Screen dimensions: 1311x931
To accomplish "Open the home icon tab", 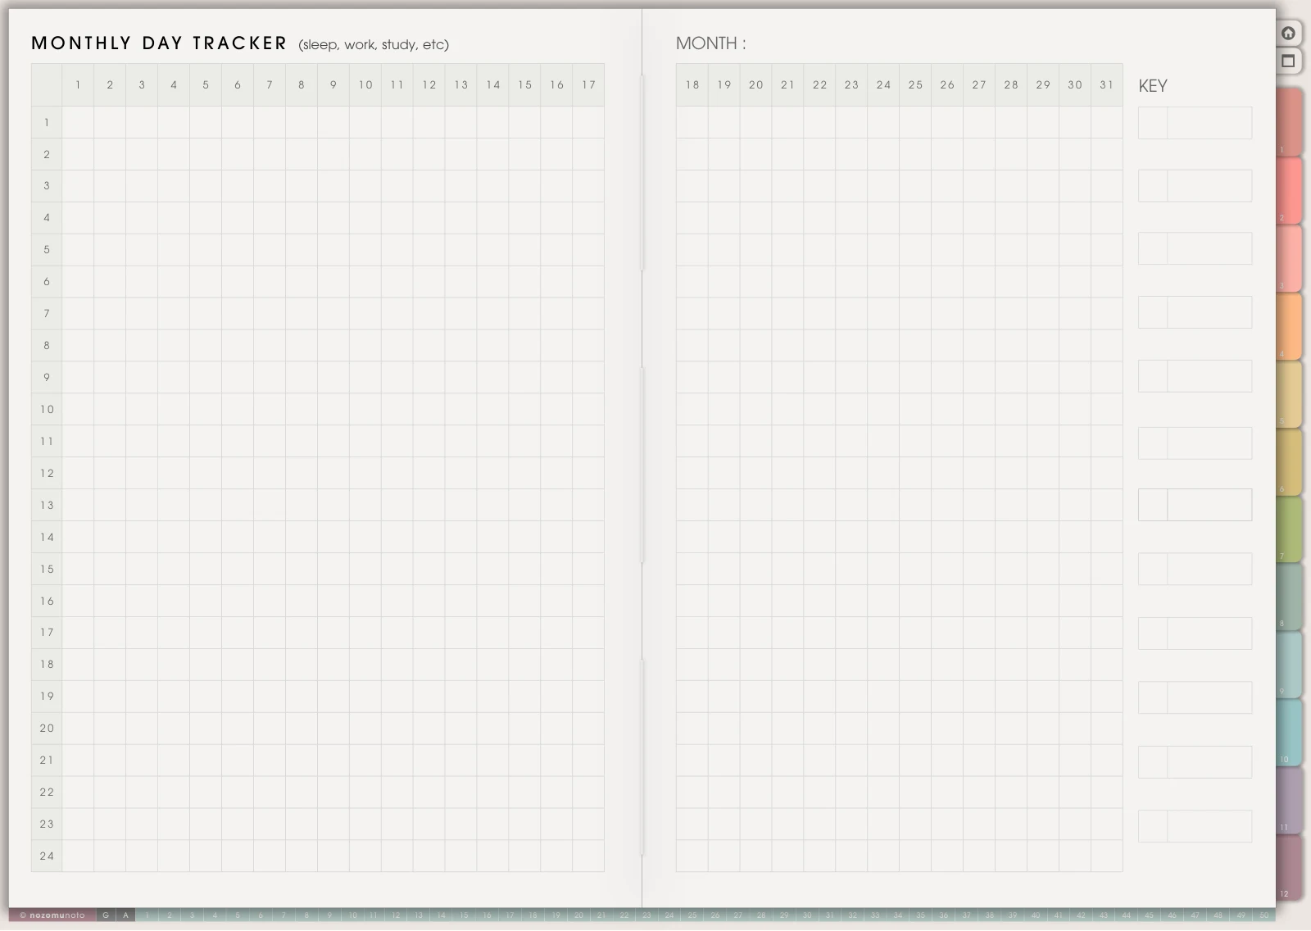I will point(1288,33).
